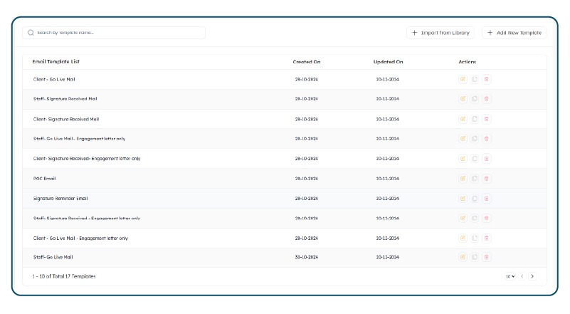Viewport: 570px width, 314px height.
Task: Go to the next page of templates
Action: pos(532,276)
